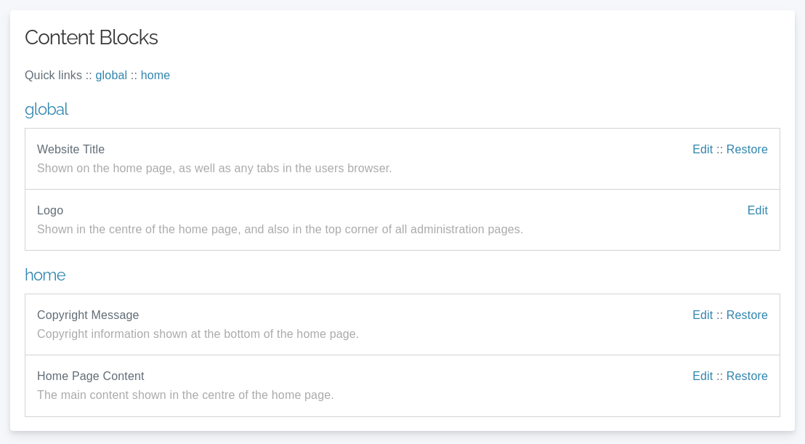
Task: Click the Website Title description text
Action: pos(214,169)
